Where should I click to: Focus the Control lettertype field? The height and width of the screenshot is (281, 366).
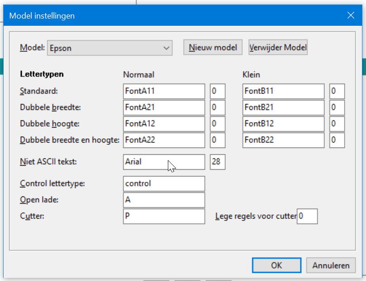(164, 184)
